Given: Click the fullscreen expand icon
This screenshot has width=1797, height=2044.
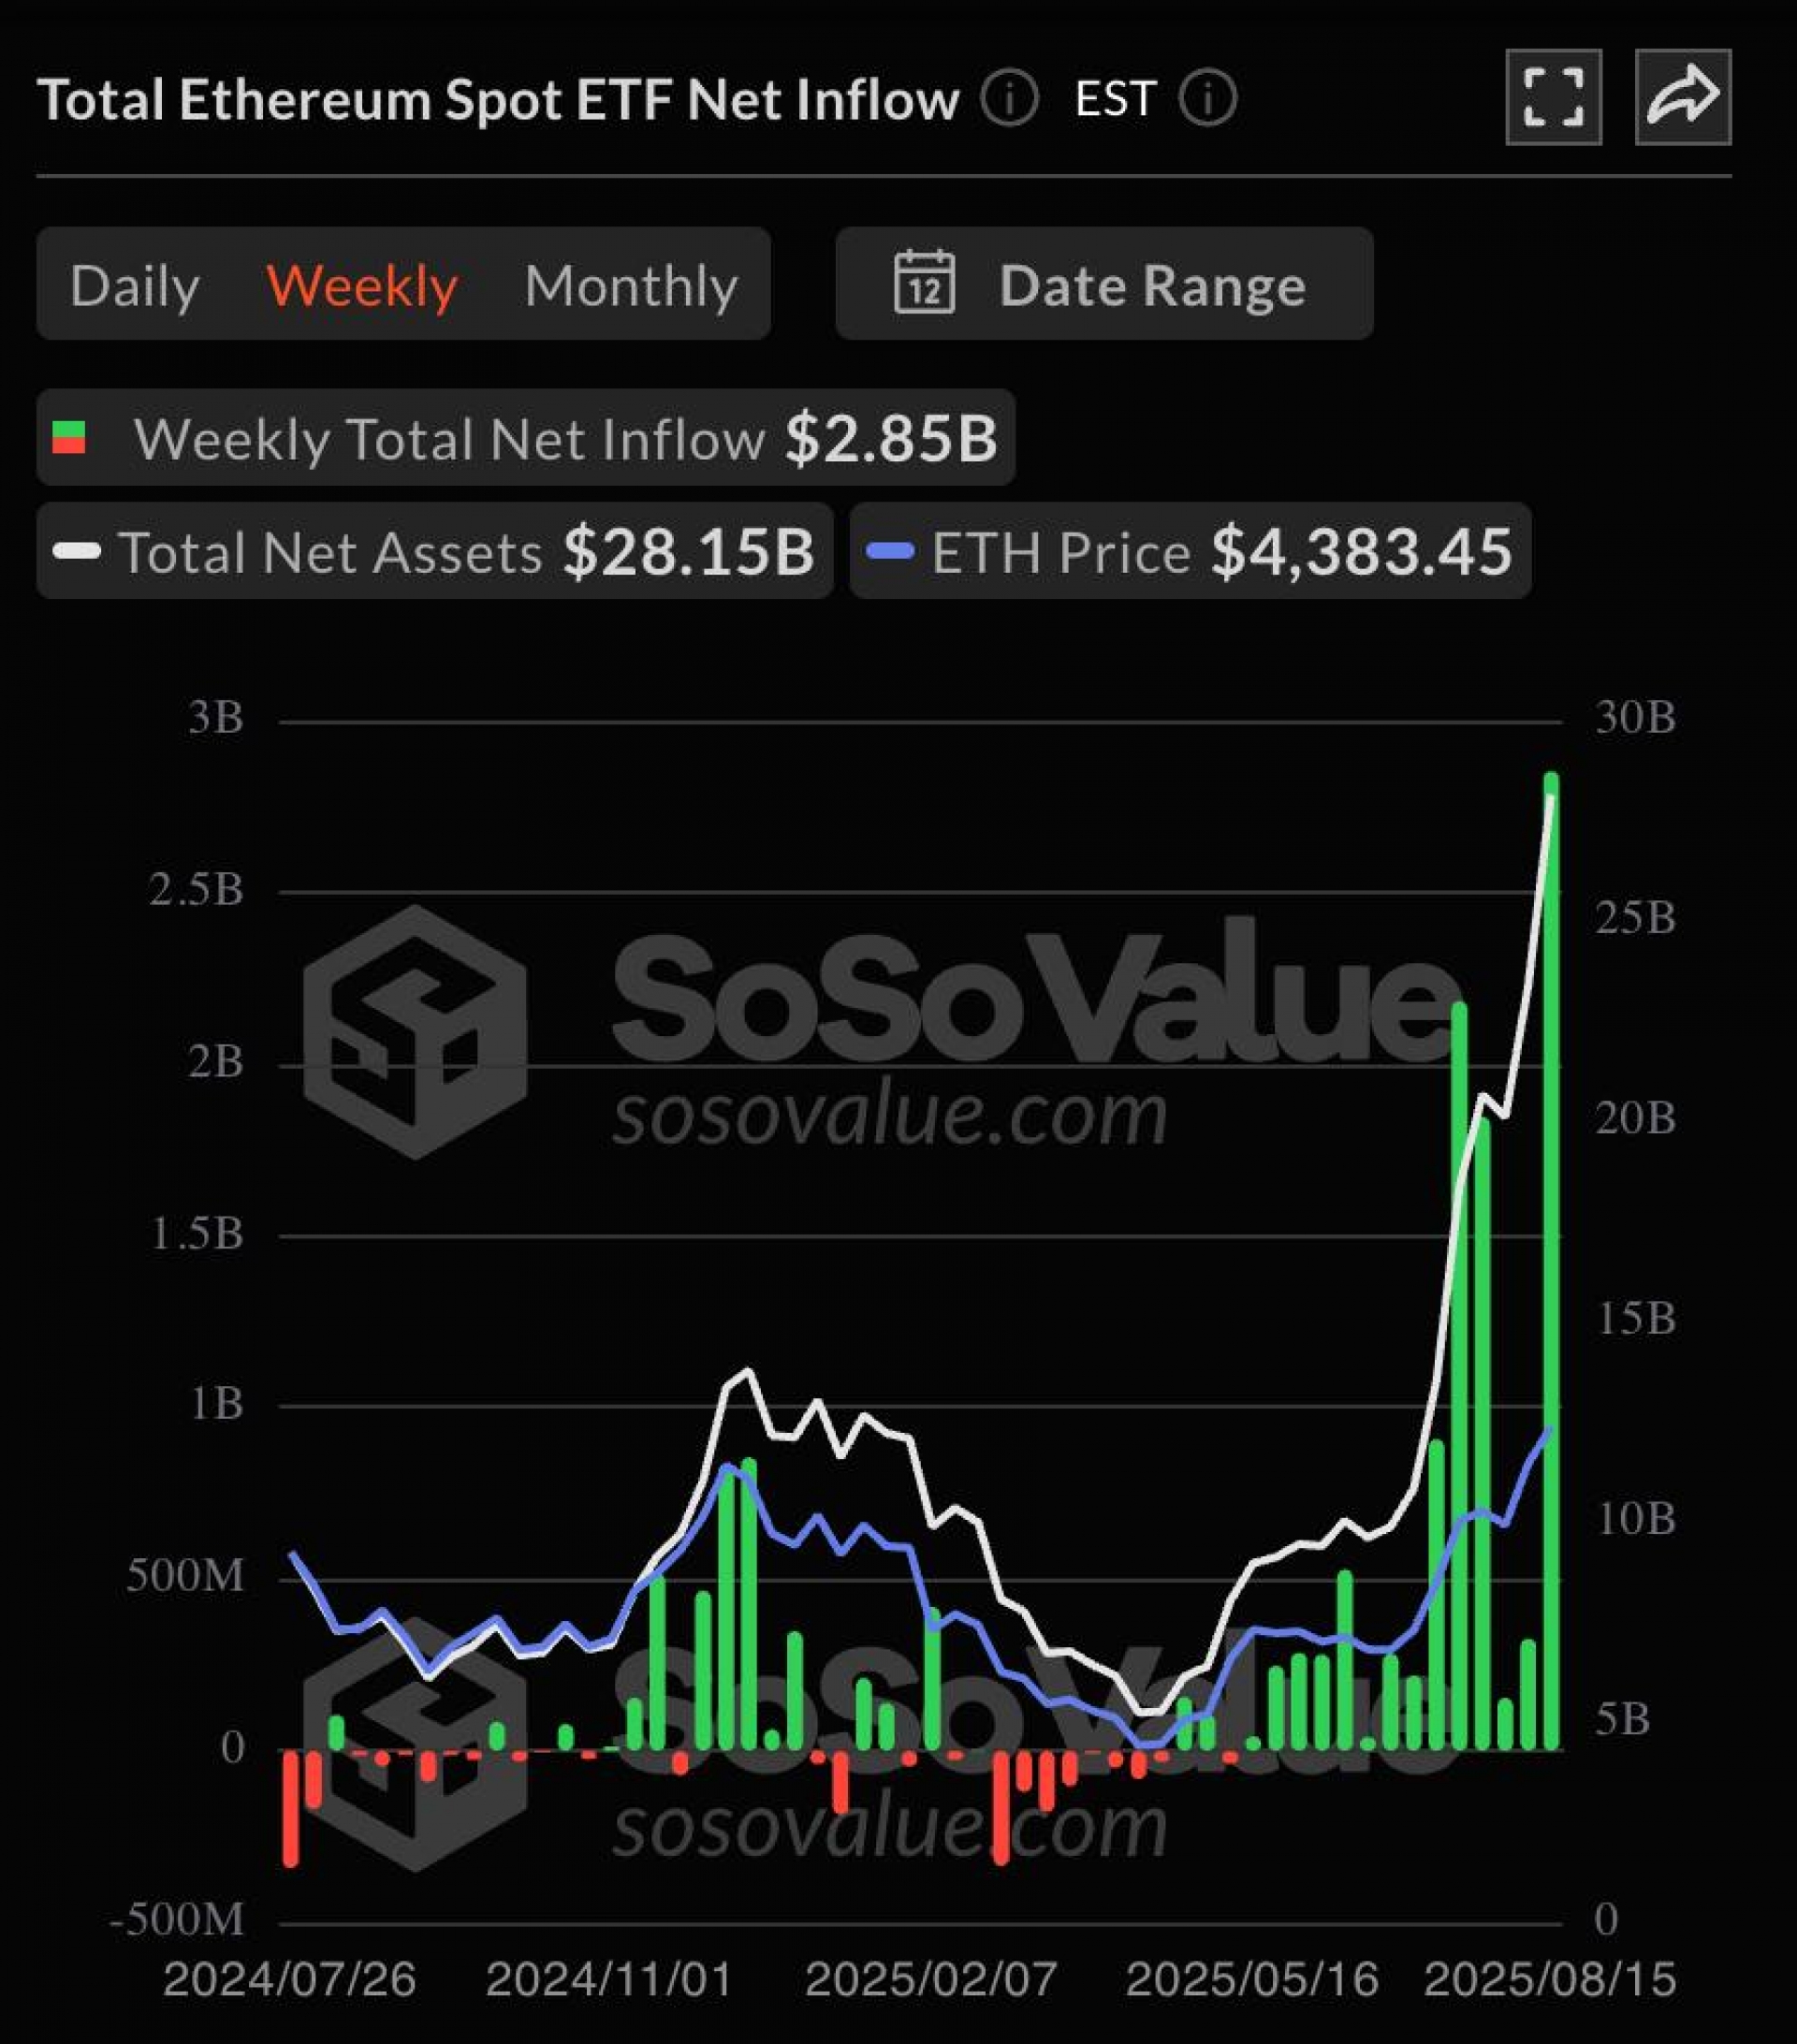Looking at the screenshot, I should pos(1552,97).
